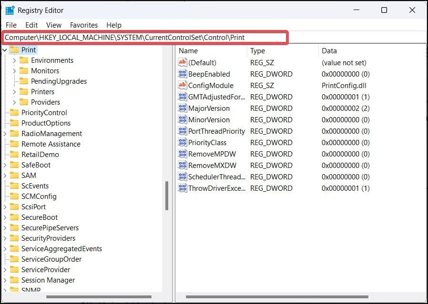This screenshot has height=304, width=428.
Task: Click the REG_SZ type of ConfigModule
Action: coord(262,86)
